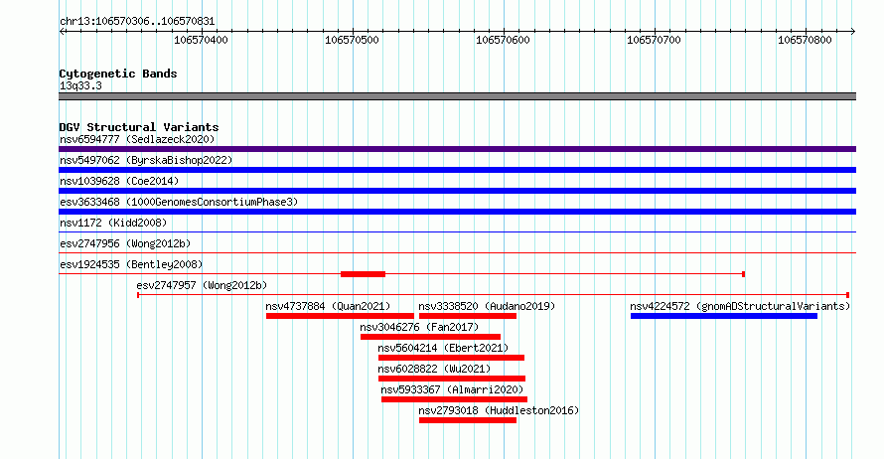Open the nsv5497062 (ByrskaBishop2022) label
Image resolution: width=884 pixels, height=459 pixels.
[x=146, y=160]
